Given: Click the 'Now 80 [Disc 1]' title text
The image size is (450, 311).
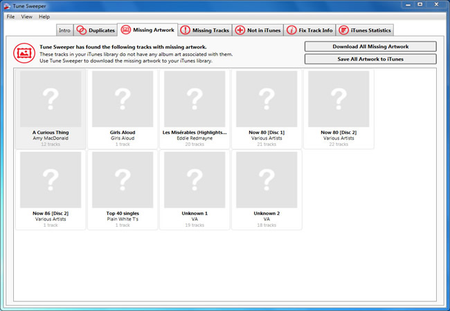Looking at the screenshot, I should 267,132.
